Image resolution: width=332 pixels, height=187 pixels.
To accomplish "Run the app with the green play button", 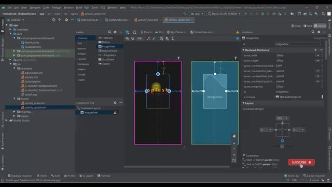I will (245, 14).
